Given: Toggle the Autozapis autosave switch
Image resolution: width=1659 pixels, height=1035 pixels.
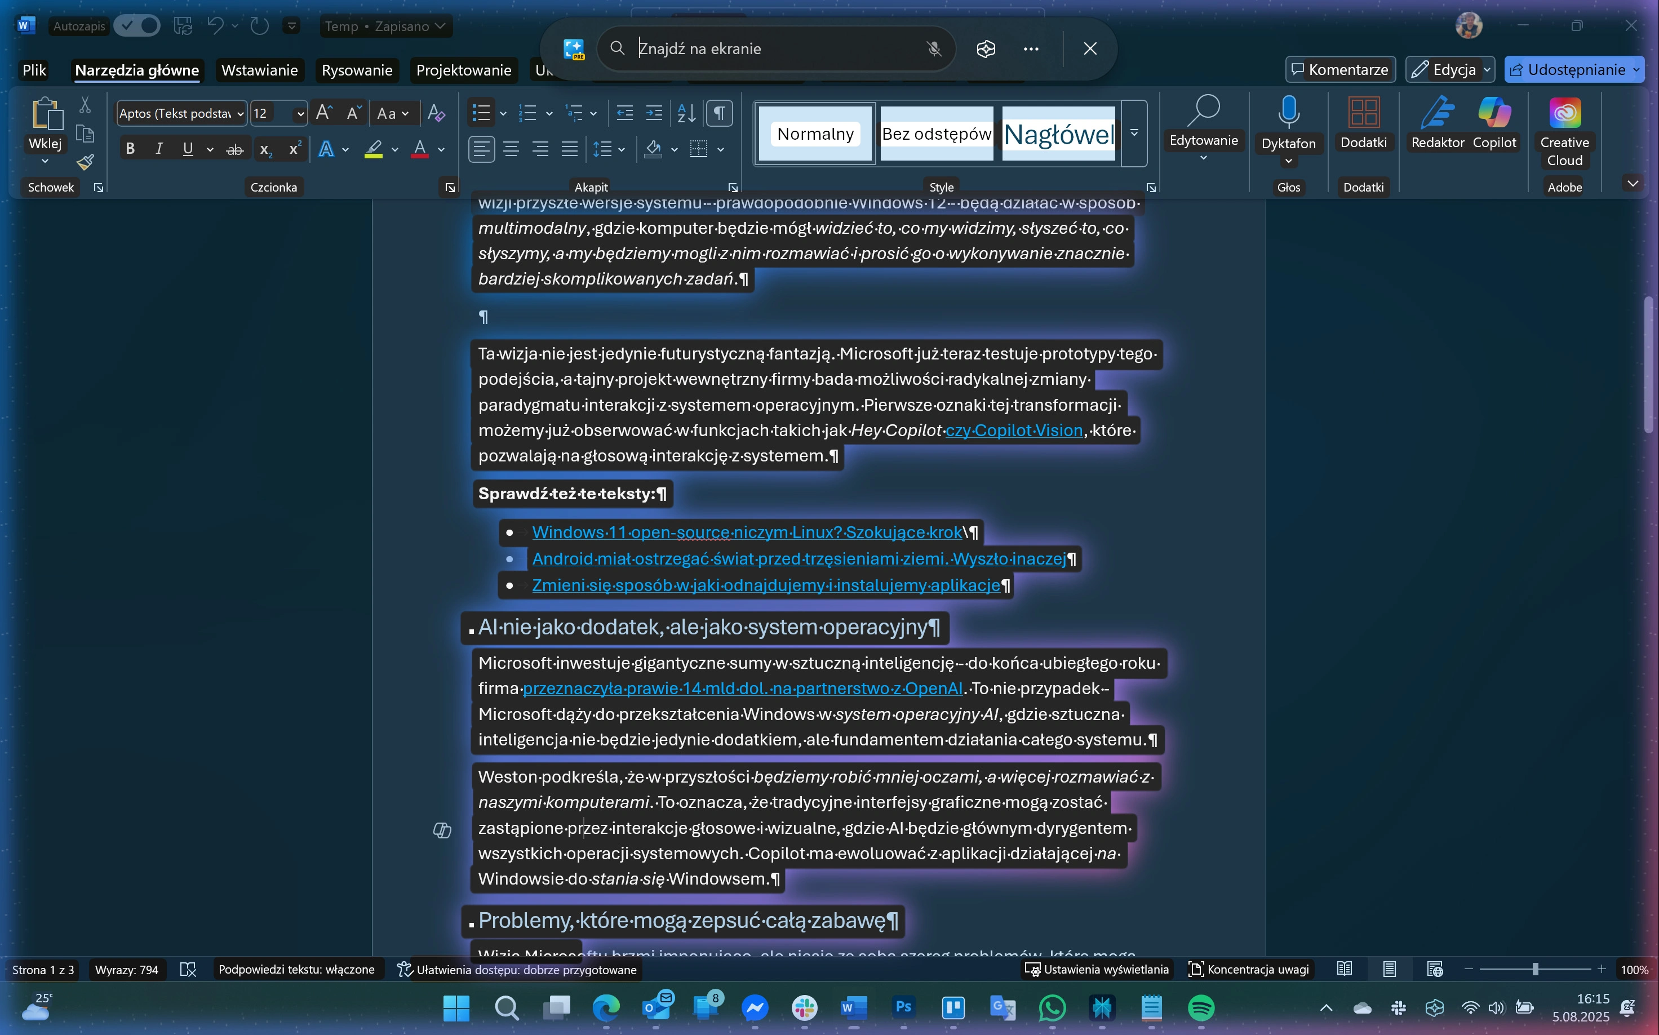Looking at the screenshot, I should pos(136,26).
